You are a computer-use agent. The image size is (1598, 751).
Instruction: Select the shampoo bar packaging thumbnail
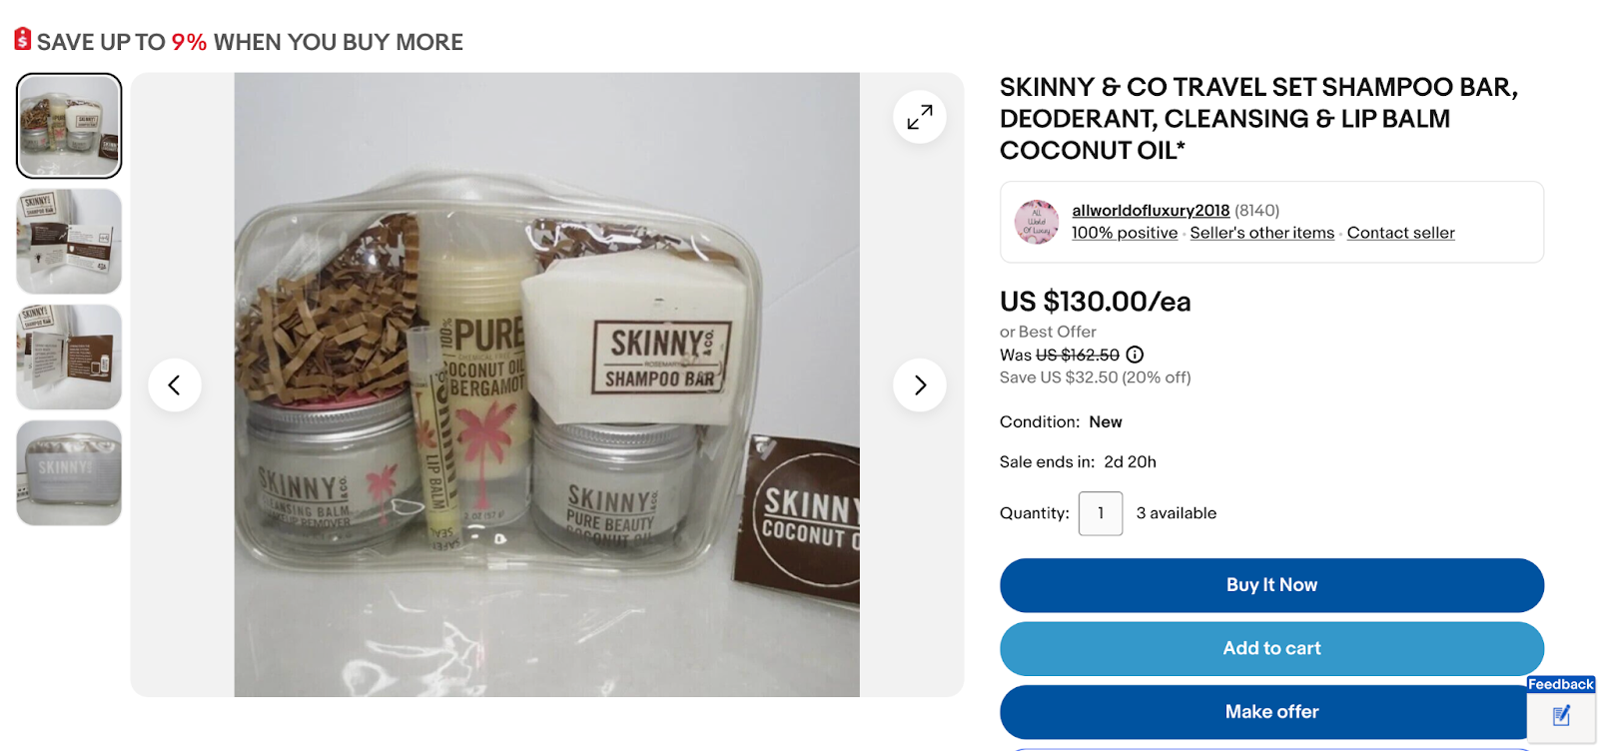pos(68,241)
